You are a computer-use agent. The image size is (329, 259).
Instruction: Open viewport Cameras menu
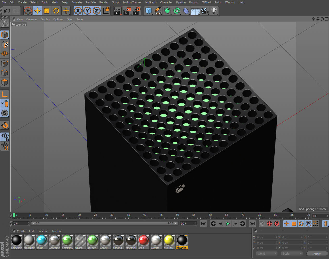tap(32, 19)
